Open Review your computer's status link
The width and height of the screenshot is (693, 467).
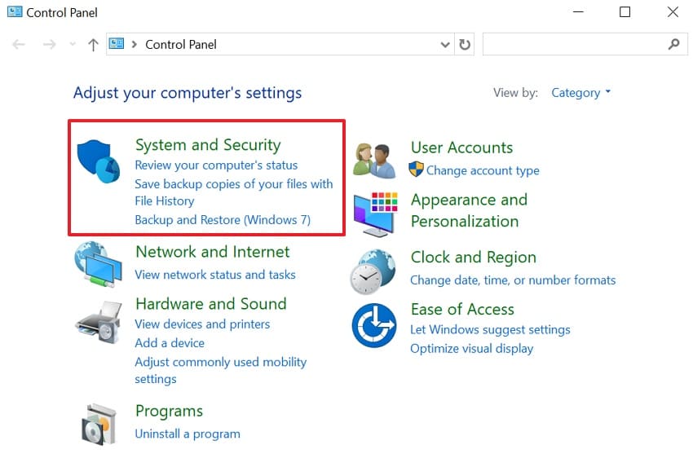[x=216, y=165]
